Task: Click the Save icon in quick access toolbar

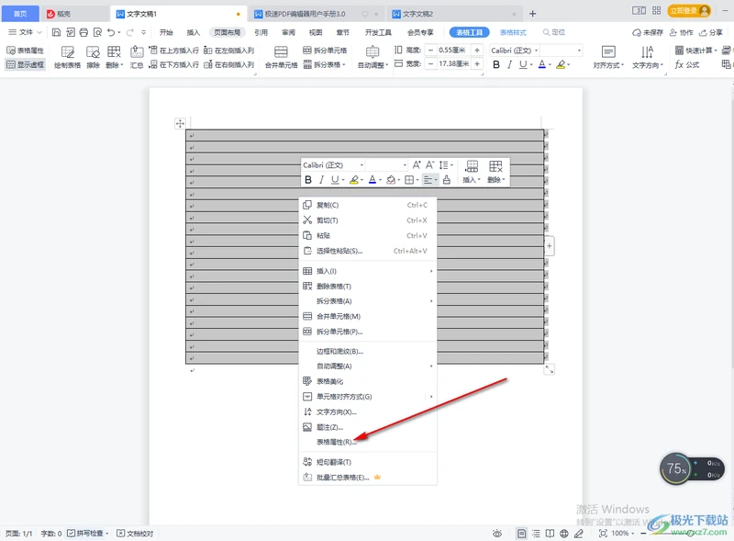Action: pyautogui.click(x=56, y=32)
